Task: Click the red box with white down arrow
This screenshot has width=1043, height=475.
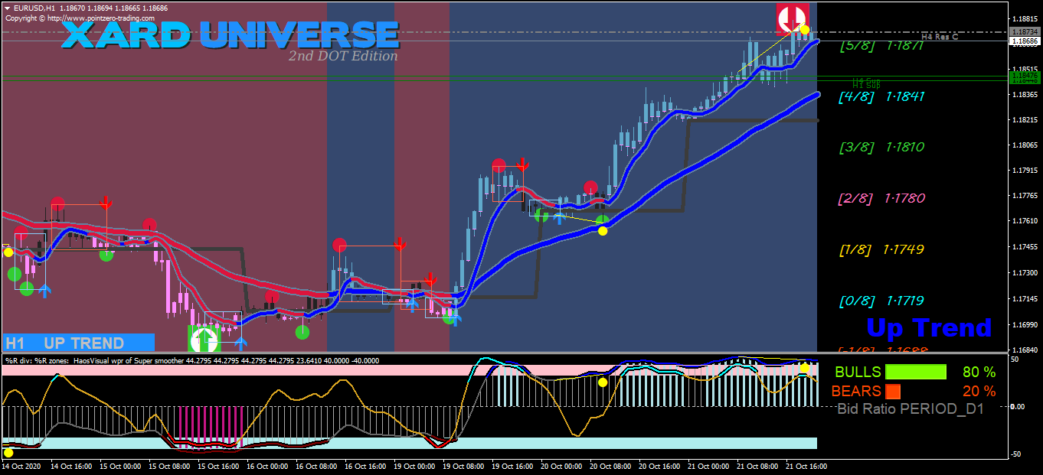Action: click(793, 19)
